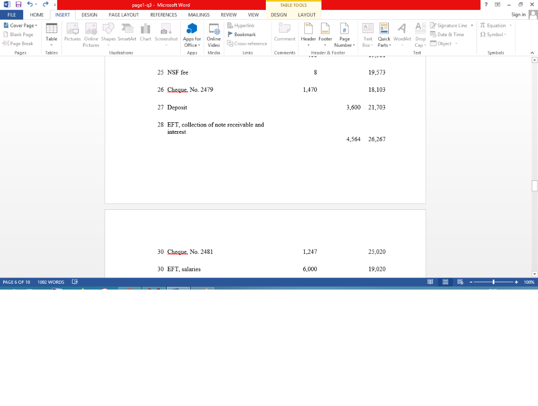The image size is (538, 406).
Task: Insert a Page Break
Action: (18, 44)
